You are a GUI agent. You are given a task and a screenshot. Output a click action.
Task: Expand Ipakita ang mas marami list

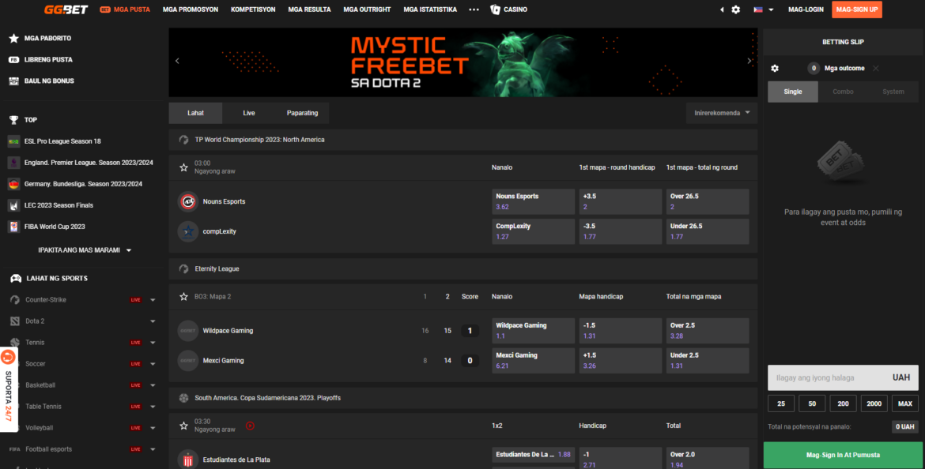(85, 250)
